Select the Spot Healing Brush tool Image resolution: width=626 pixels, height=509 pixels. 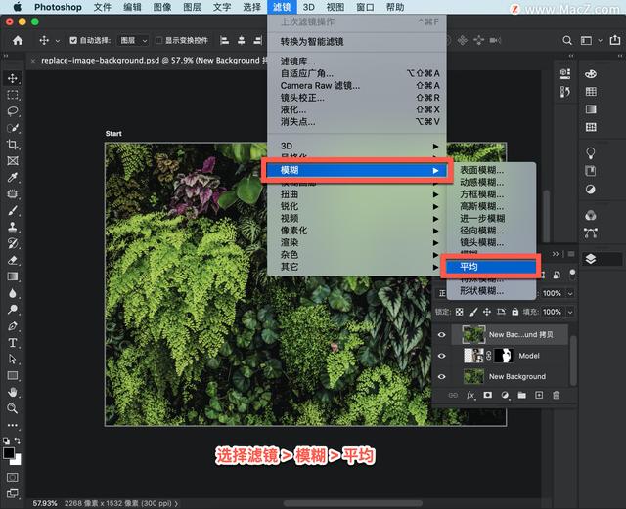13,193
